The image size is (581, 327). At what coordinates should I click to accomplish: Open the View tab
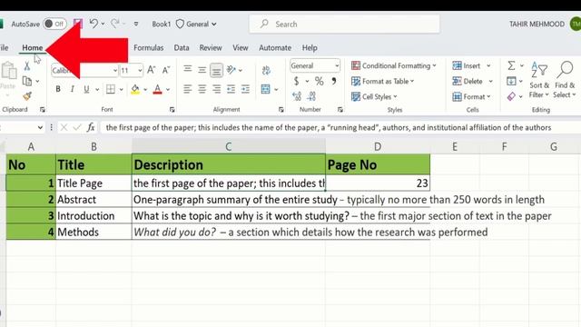point(240,48)
